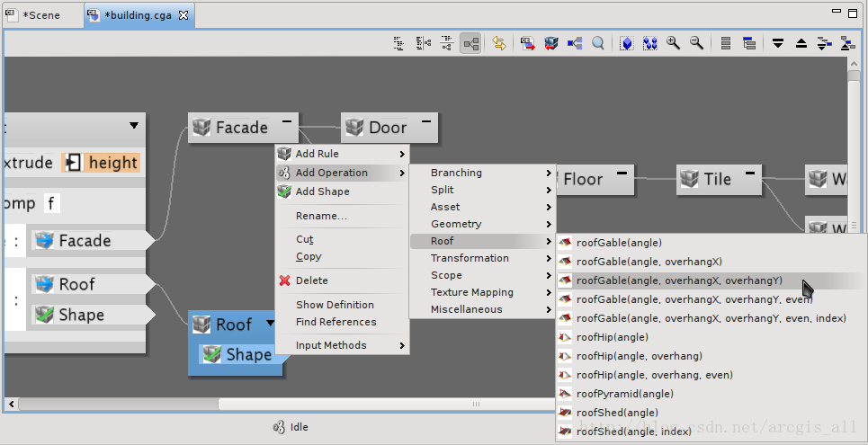
Task: Select stacked text over visual view icon
Action: (447, 43)
